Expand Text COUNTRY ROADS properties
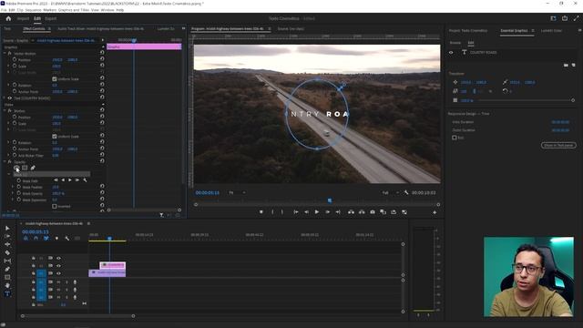 tap(5, 98)
